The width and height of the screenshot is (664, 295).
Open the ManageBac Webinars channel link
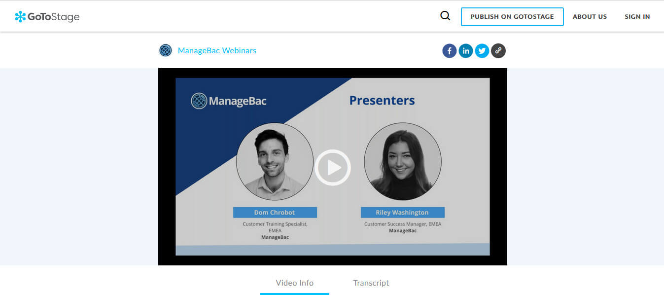click(217, 50)
